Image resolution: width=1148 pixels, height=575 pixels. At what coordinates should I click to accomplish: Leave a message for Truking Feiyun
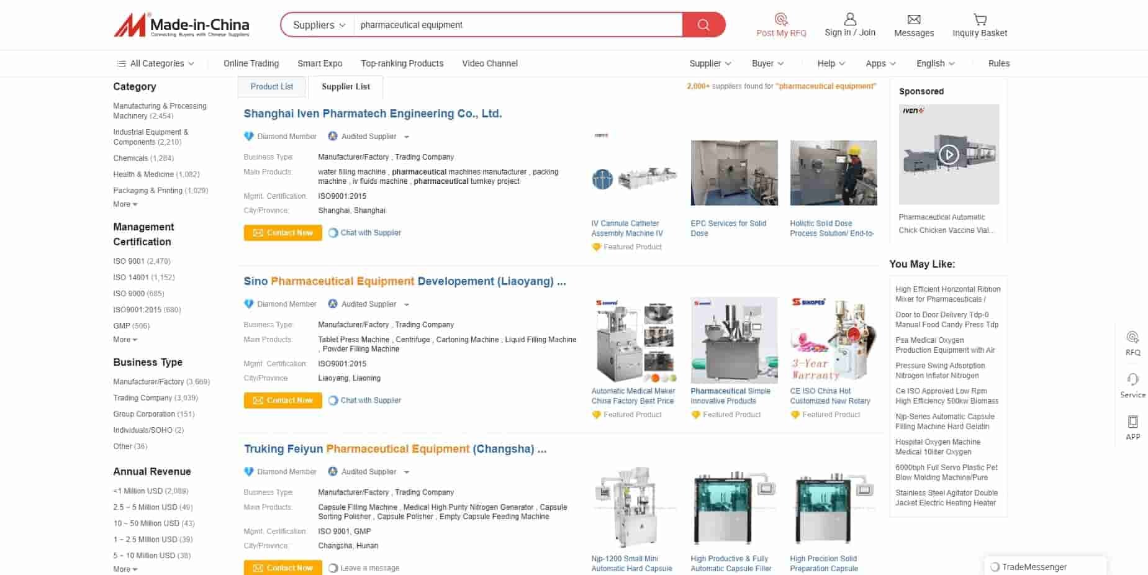[x=364, y=568]
